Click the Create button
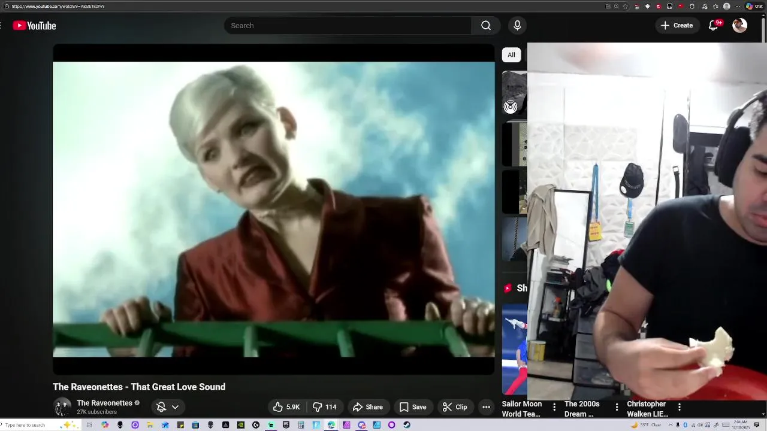Viewport: 767px width, 431px height. (x=677, y=26)
